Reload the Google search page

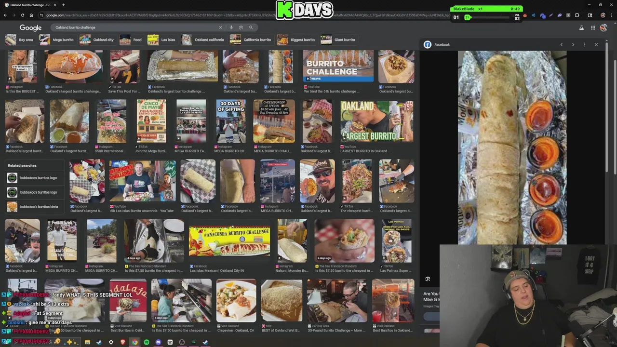[22, 15]
